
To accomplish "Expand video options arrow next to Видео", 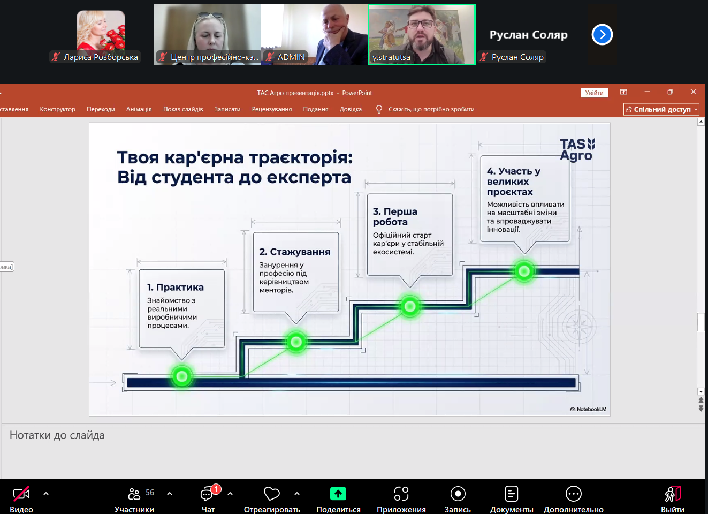I will (x=46, y=494).
